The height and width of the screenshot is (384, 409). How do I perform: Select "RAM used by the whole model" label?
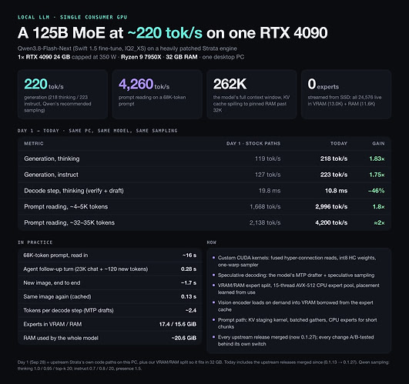tap(61, 338)
